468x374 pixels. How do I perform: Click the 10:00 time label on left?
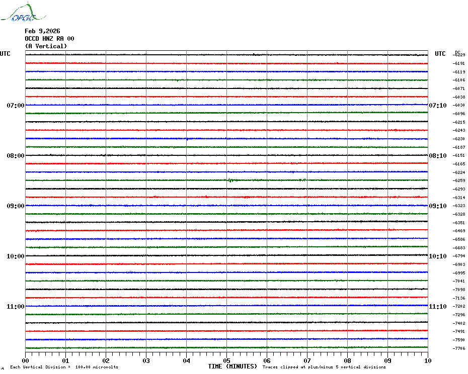coord(15,256)
